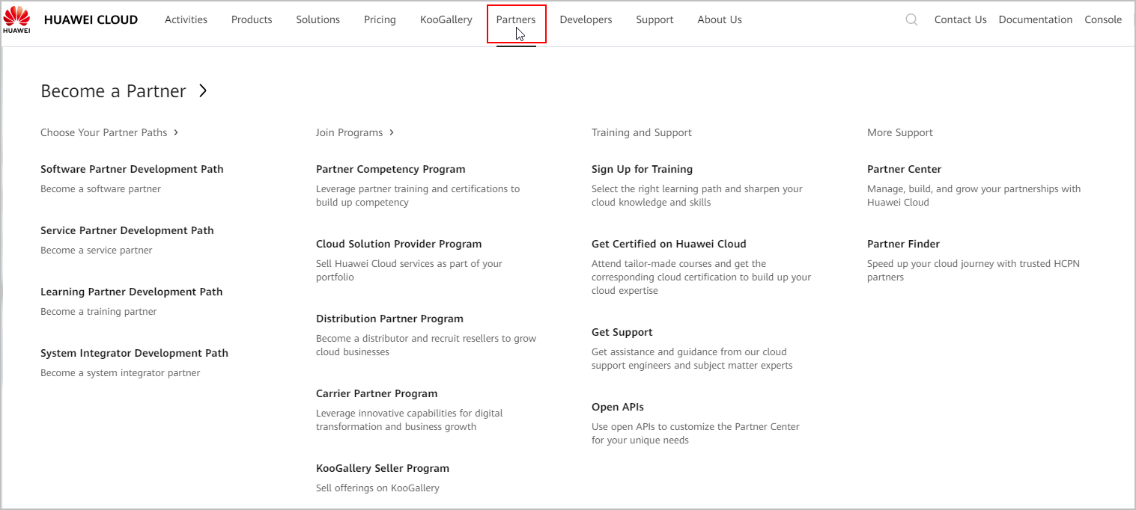Open Get Certified on Huawei Cloud
Image resolution: width=1136 pixels, height=510 pixels.
(669, 244)
